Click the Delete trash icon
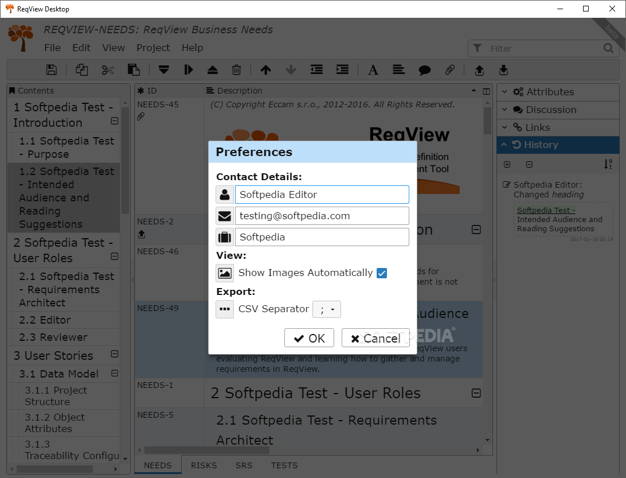Viewport: 626px width, 478px height. [x=236, y=70]
